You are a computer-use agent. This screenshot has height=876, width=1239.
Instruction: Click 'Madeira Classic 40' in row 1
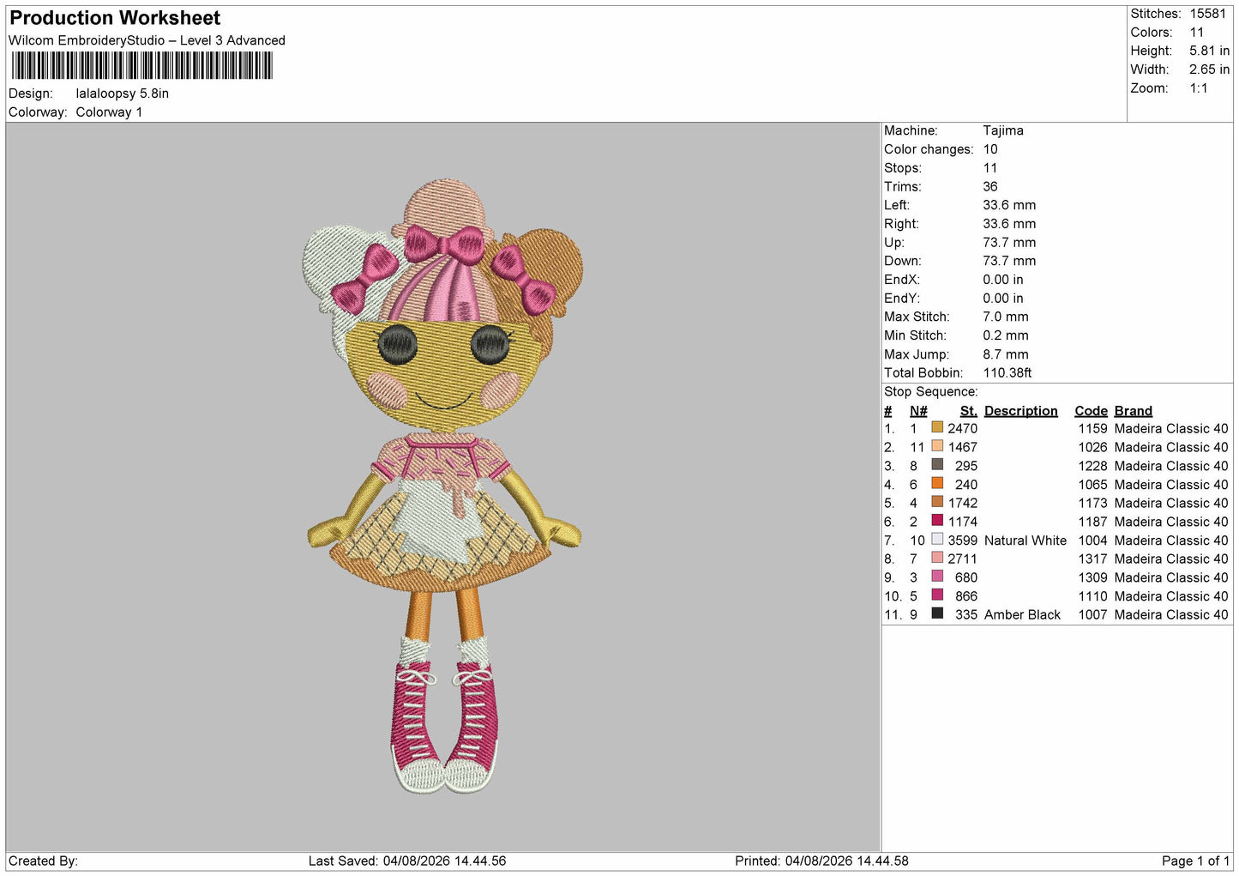tap(1171, 428)
